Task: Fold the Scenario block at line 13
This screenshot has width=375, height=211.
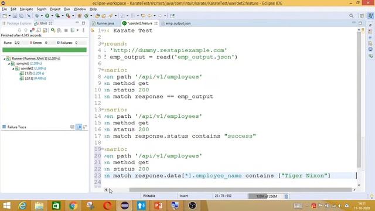Action: pos(103,110)
